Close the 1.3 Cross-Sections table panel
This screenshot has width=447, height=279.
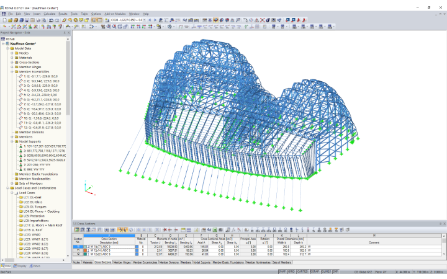click(x=445, y=224)
